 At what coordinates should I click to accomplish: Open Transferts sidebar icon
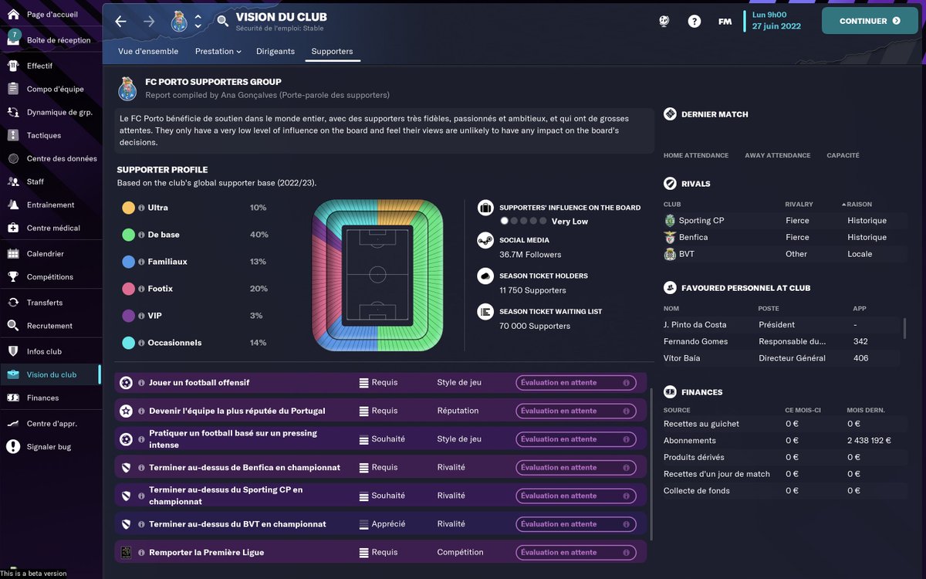pos(13,302)
